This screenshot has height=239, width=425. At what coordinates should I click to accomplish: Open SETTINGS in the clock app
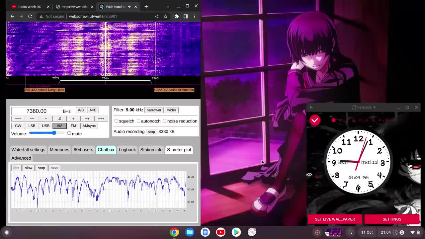click(392, 219)
